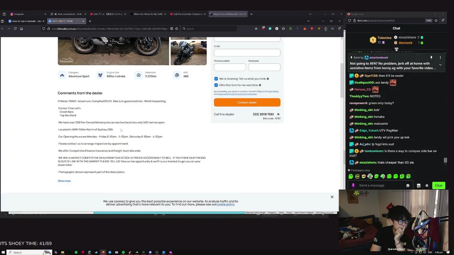The height and width of the screenshot is (255, 454).
Task: Click the microphone icon in chat input
Action: coord(353,186)
